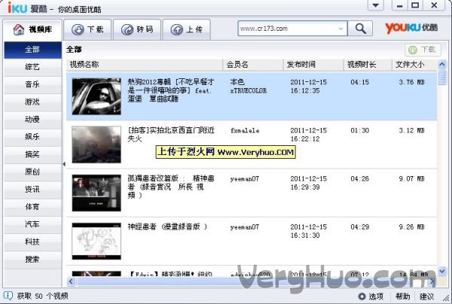The width and height of the screenshot is (452, 304).
Task: Select the 科技 category
Action: coord(32,242)
